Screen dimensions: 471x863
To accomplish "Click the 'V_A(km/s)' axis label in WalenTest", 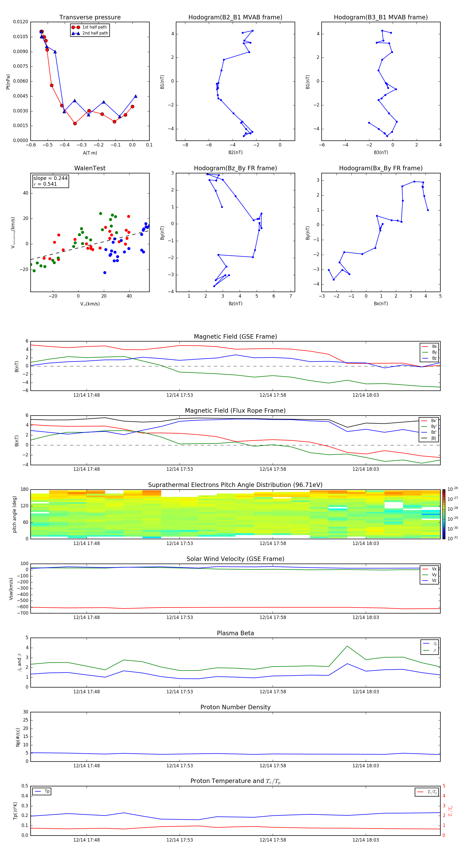I will click(x=90, y=304).
